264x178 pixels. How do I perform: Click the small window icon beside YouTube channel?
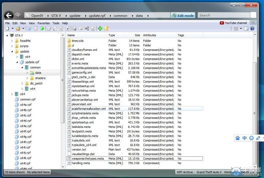(253, 23)
